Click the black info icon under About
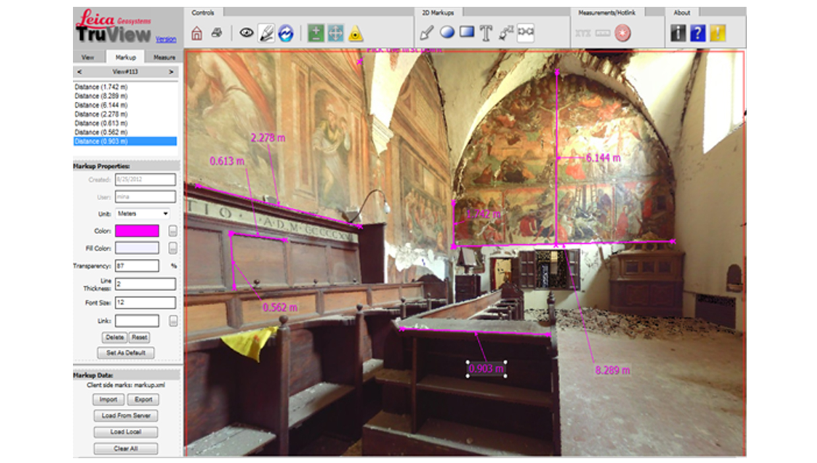Screen dimensions: 817x463 pos(678,33)
